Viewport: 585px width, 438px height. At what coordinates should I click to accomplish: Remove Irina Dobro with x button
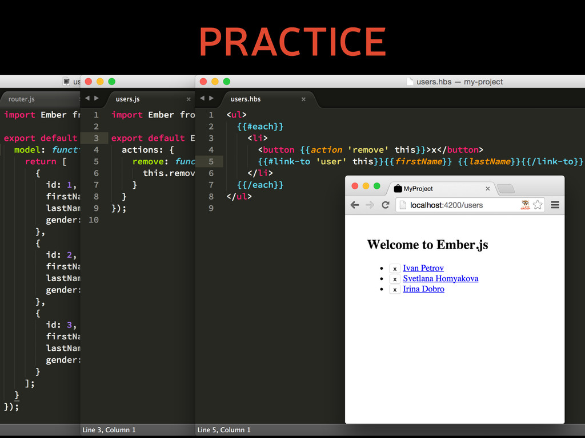click(395, 289)
